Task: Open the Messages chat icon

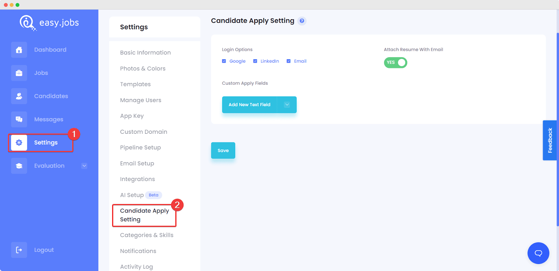Action: [19, 119]
